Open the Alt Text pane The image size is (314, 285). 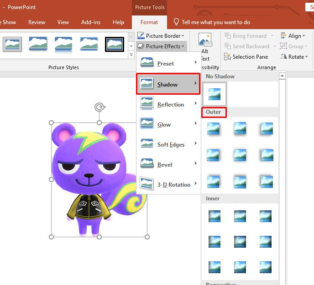[205, 47]
